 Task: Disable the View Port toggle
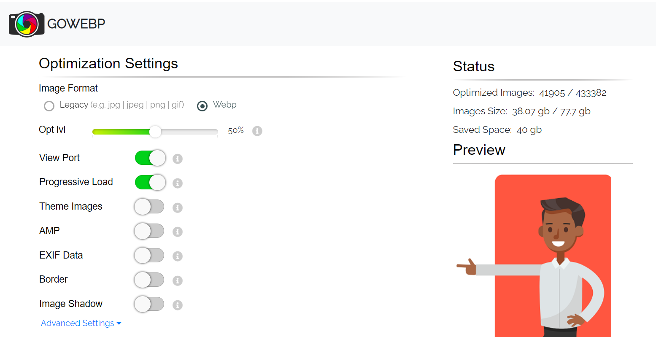pyautogui.click(x=150, y=158)
